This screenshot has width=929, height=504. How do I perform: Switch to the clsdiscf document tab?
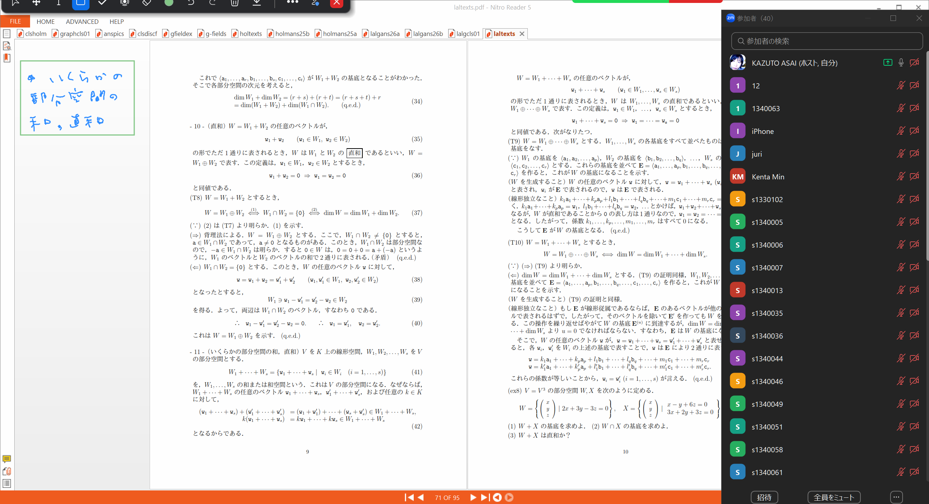tap(143, 34)
